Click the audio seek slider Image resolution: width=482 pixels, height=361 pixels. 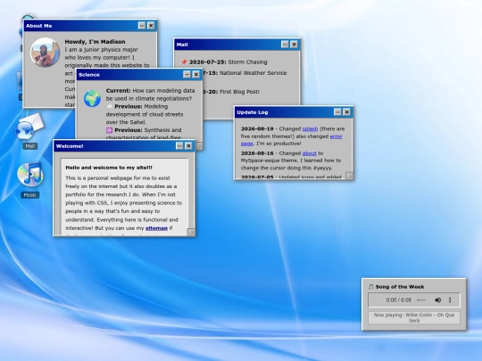point(421,299)
